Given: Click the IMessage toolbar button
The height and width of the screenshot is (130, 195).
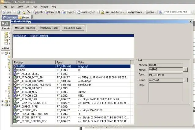Looking at the screenshot, I should click(10, 17).
